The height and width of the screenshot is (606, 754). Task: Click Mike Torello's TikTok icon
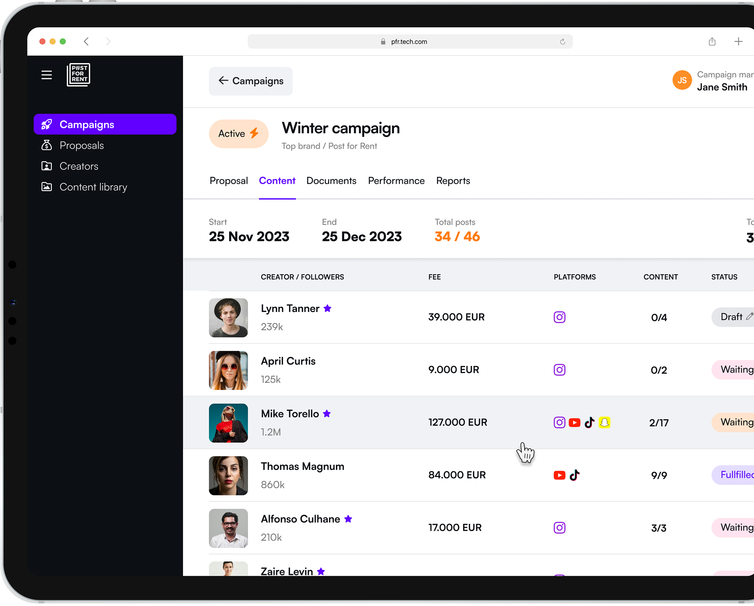pos(590,423)
